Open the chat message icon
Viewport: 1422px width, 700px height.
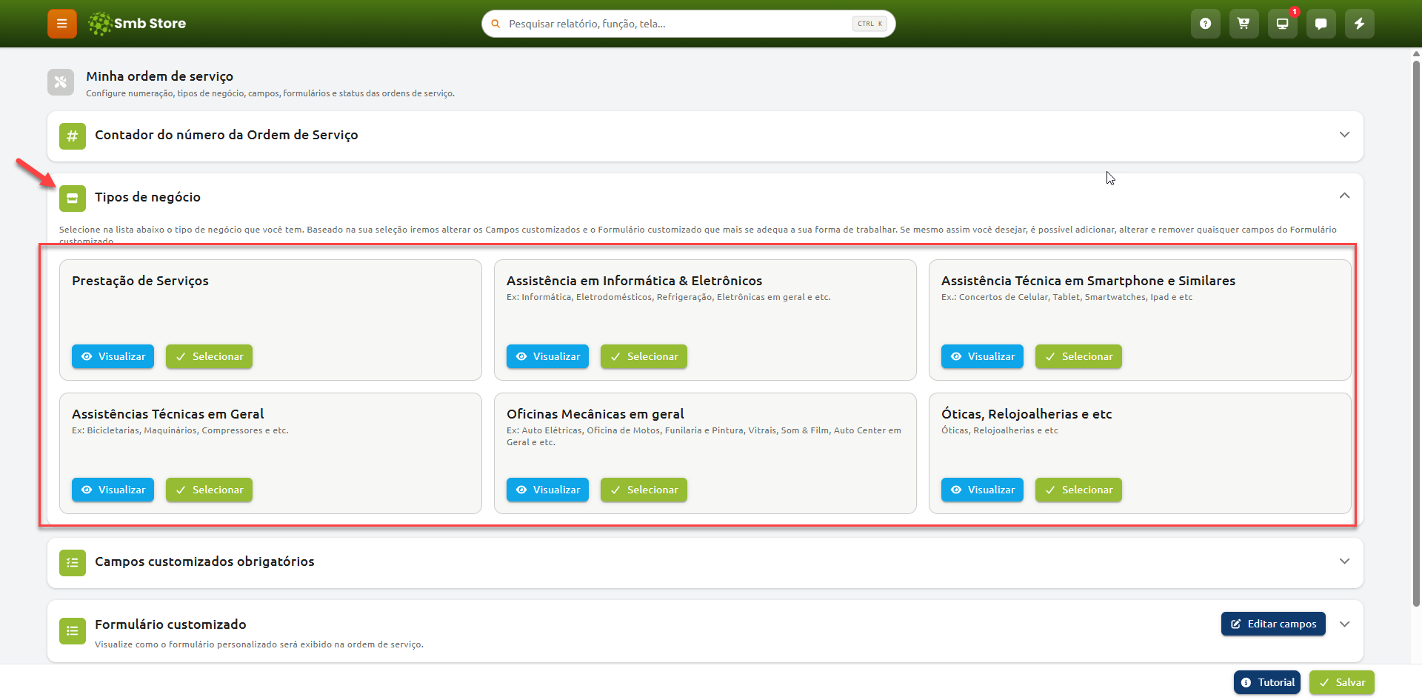(x=1321, y=24)
